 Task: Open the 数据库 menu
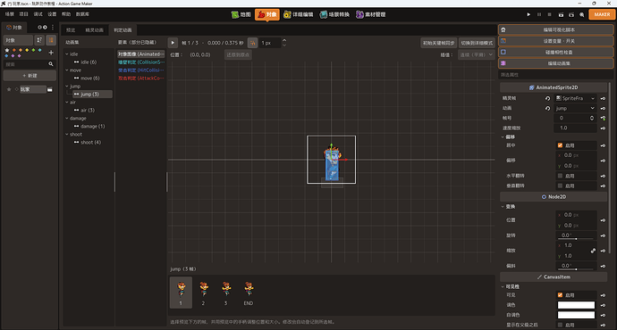pyautogui.click(x=82, y=14)
